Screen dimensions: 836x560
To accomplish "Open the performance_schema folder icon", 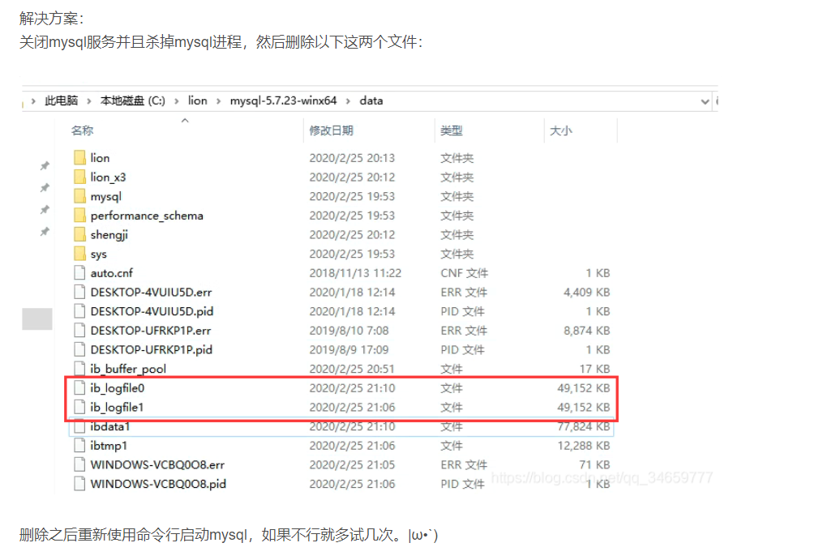I will tap(81, 216).
